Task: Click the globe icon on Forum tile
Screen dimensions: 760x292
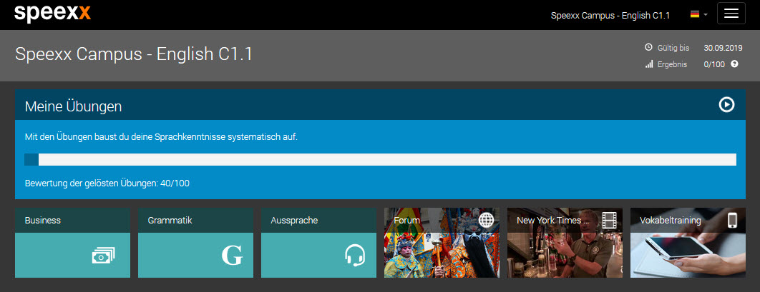Action: (x=486, y=220)
